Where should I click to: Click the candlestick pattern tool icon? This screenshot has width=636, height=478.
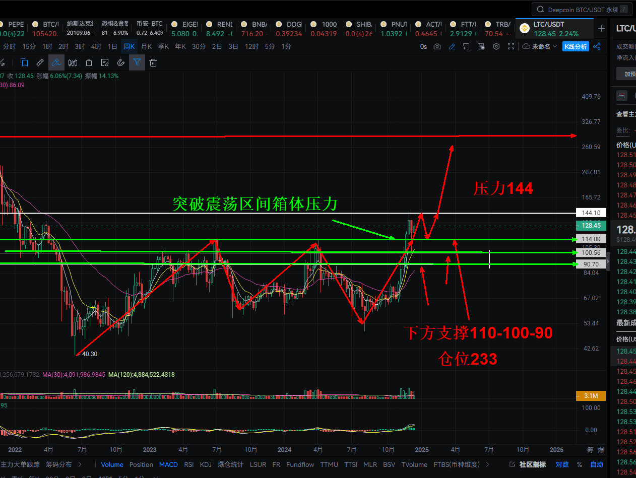pos(73,62)
